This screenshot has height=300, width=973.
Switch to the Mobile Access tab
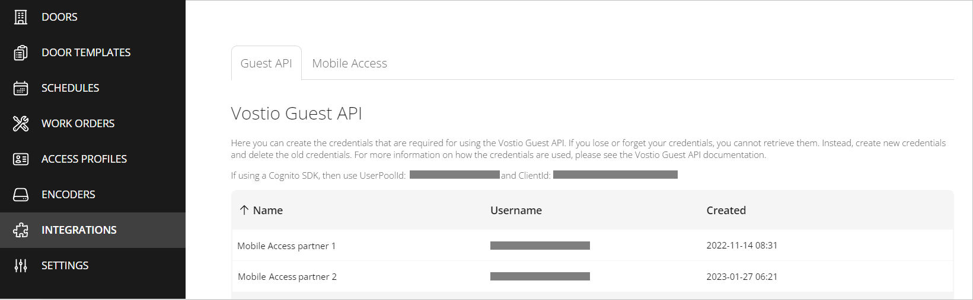click(349, 63)
